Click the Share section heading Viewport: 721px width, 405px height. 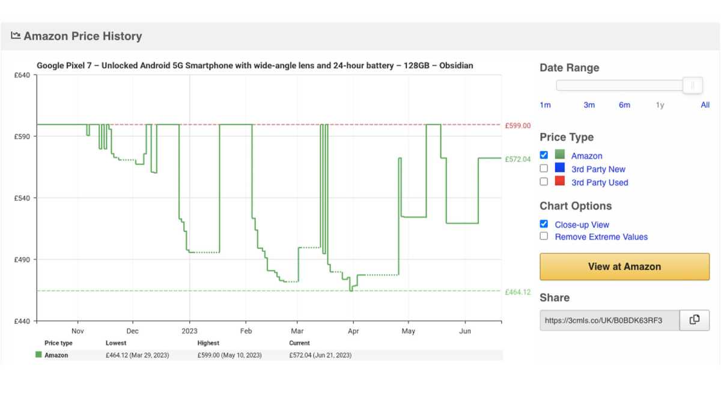(555, 298)
